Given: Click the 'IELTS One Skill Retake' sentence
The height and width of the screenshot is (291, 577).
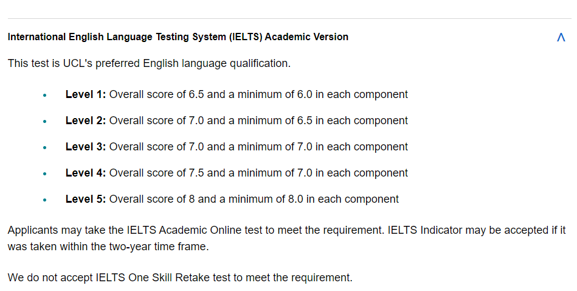Looking at the screenshot, I should pos(180,278).
